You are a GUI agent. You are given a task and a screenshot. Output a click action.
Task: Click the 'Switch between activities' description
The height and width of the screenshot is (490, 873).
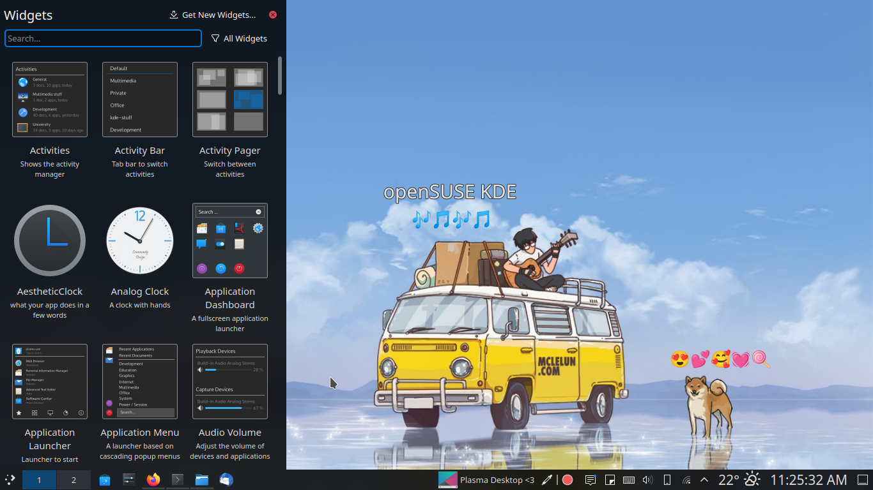230,169
